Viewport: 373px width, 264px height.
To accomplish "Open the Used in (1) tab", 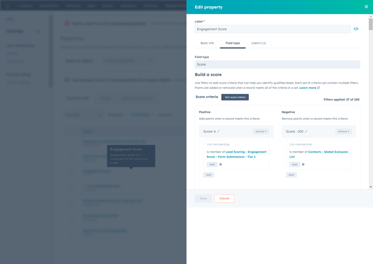I will click(x=259, y=43).
